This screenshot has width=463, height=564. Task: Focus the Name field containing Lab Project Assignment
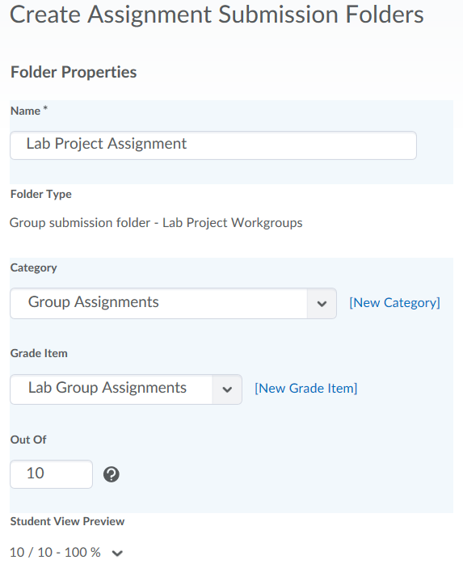pyautogui.click(x=213, y=145)
